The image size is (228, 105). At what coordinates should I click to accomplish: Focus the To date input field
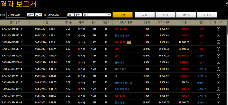tap(57, 15)
